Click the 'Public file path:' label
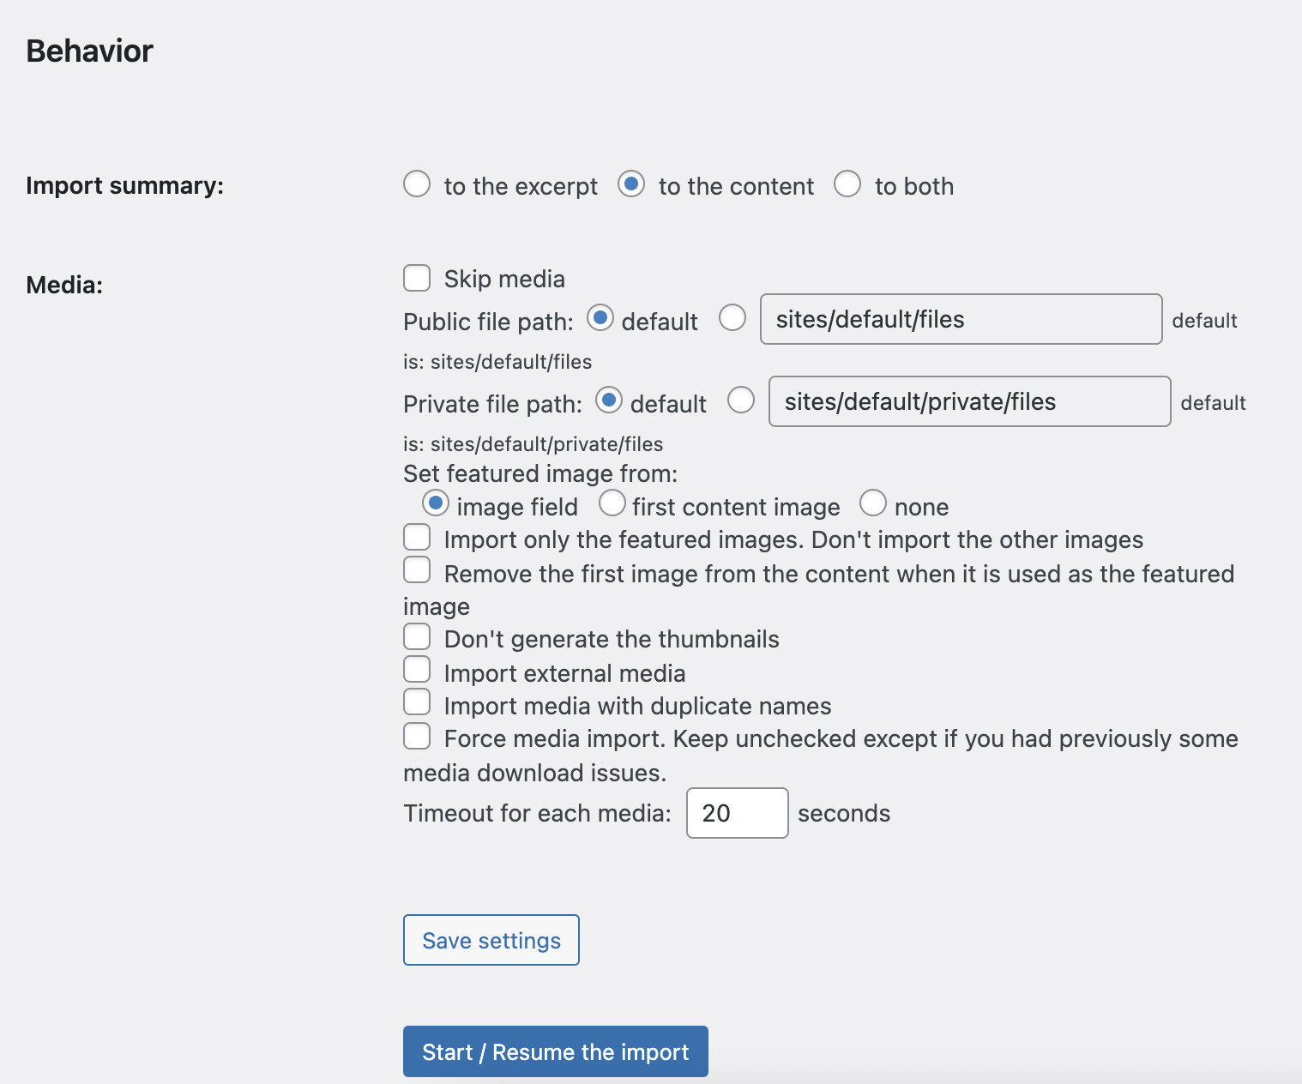The width and height of the screenshot is (1302, 1084). pos(488,322)
